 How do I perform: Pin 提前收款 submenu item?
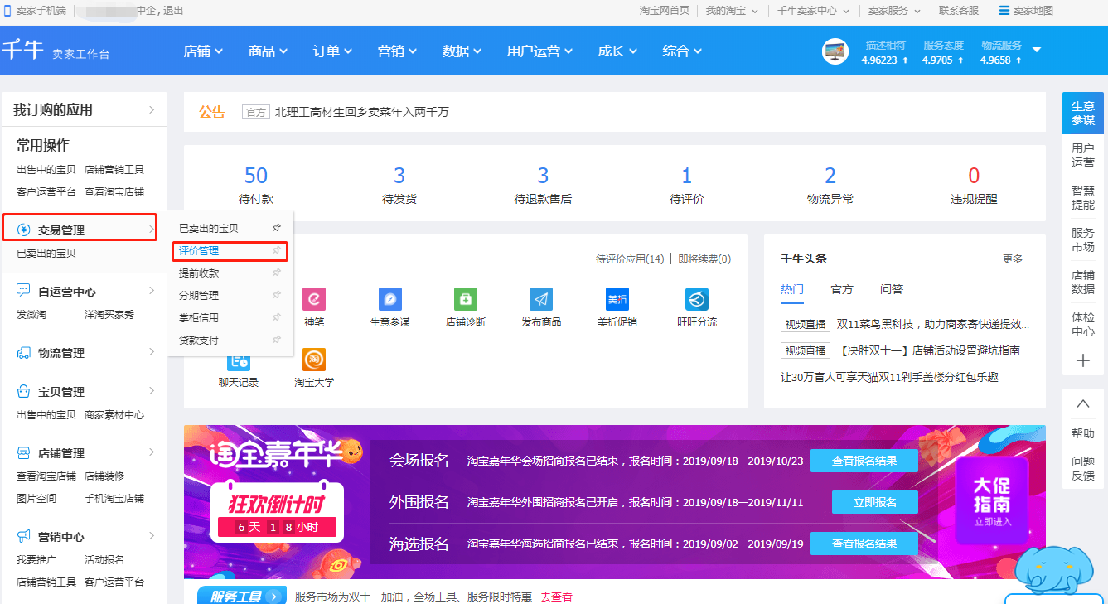click(x=277, y=273)
